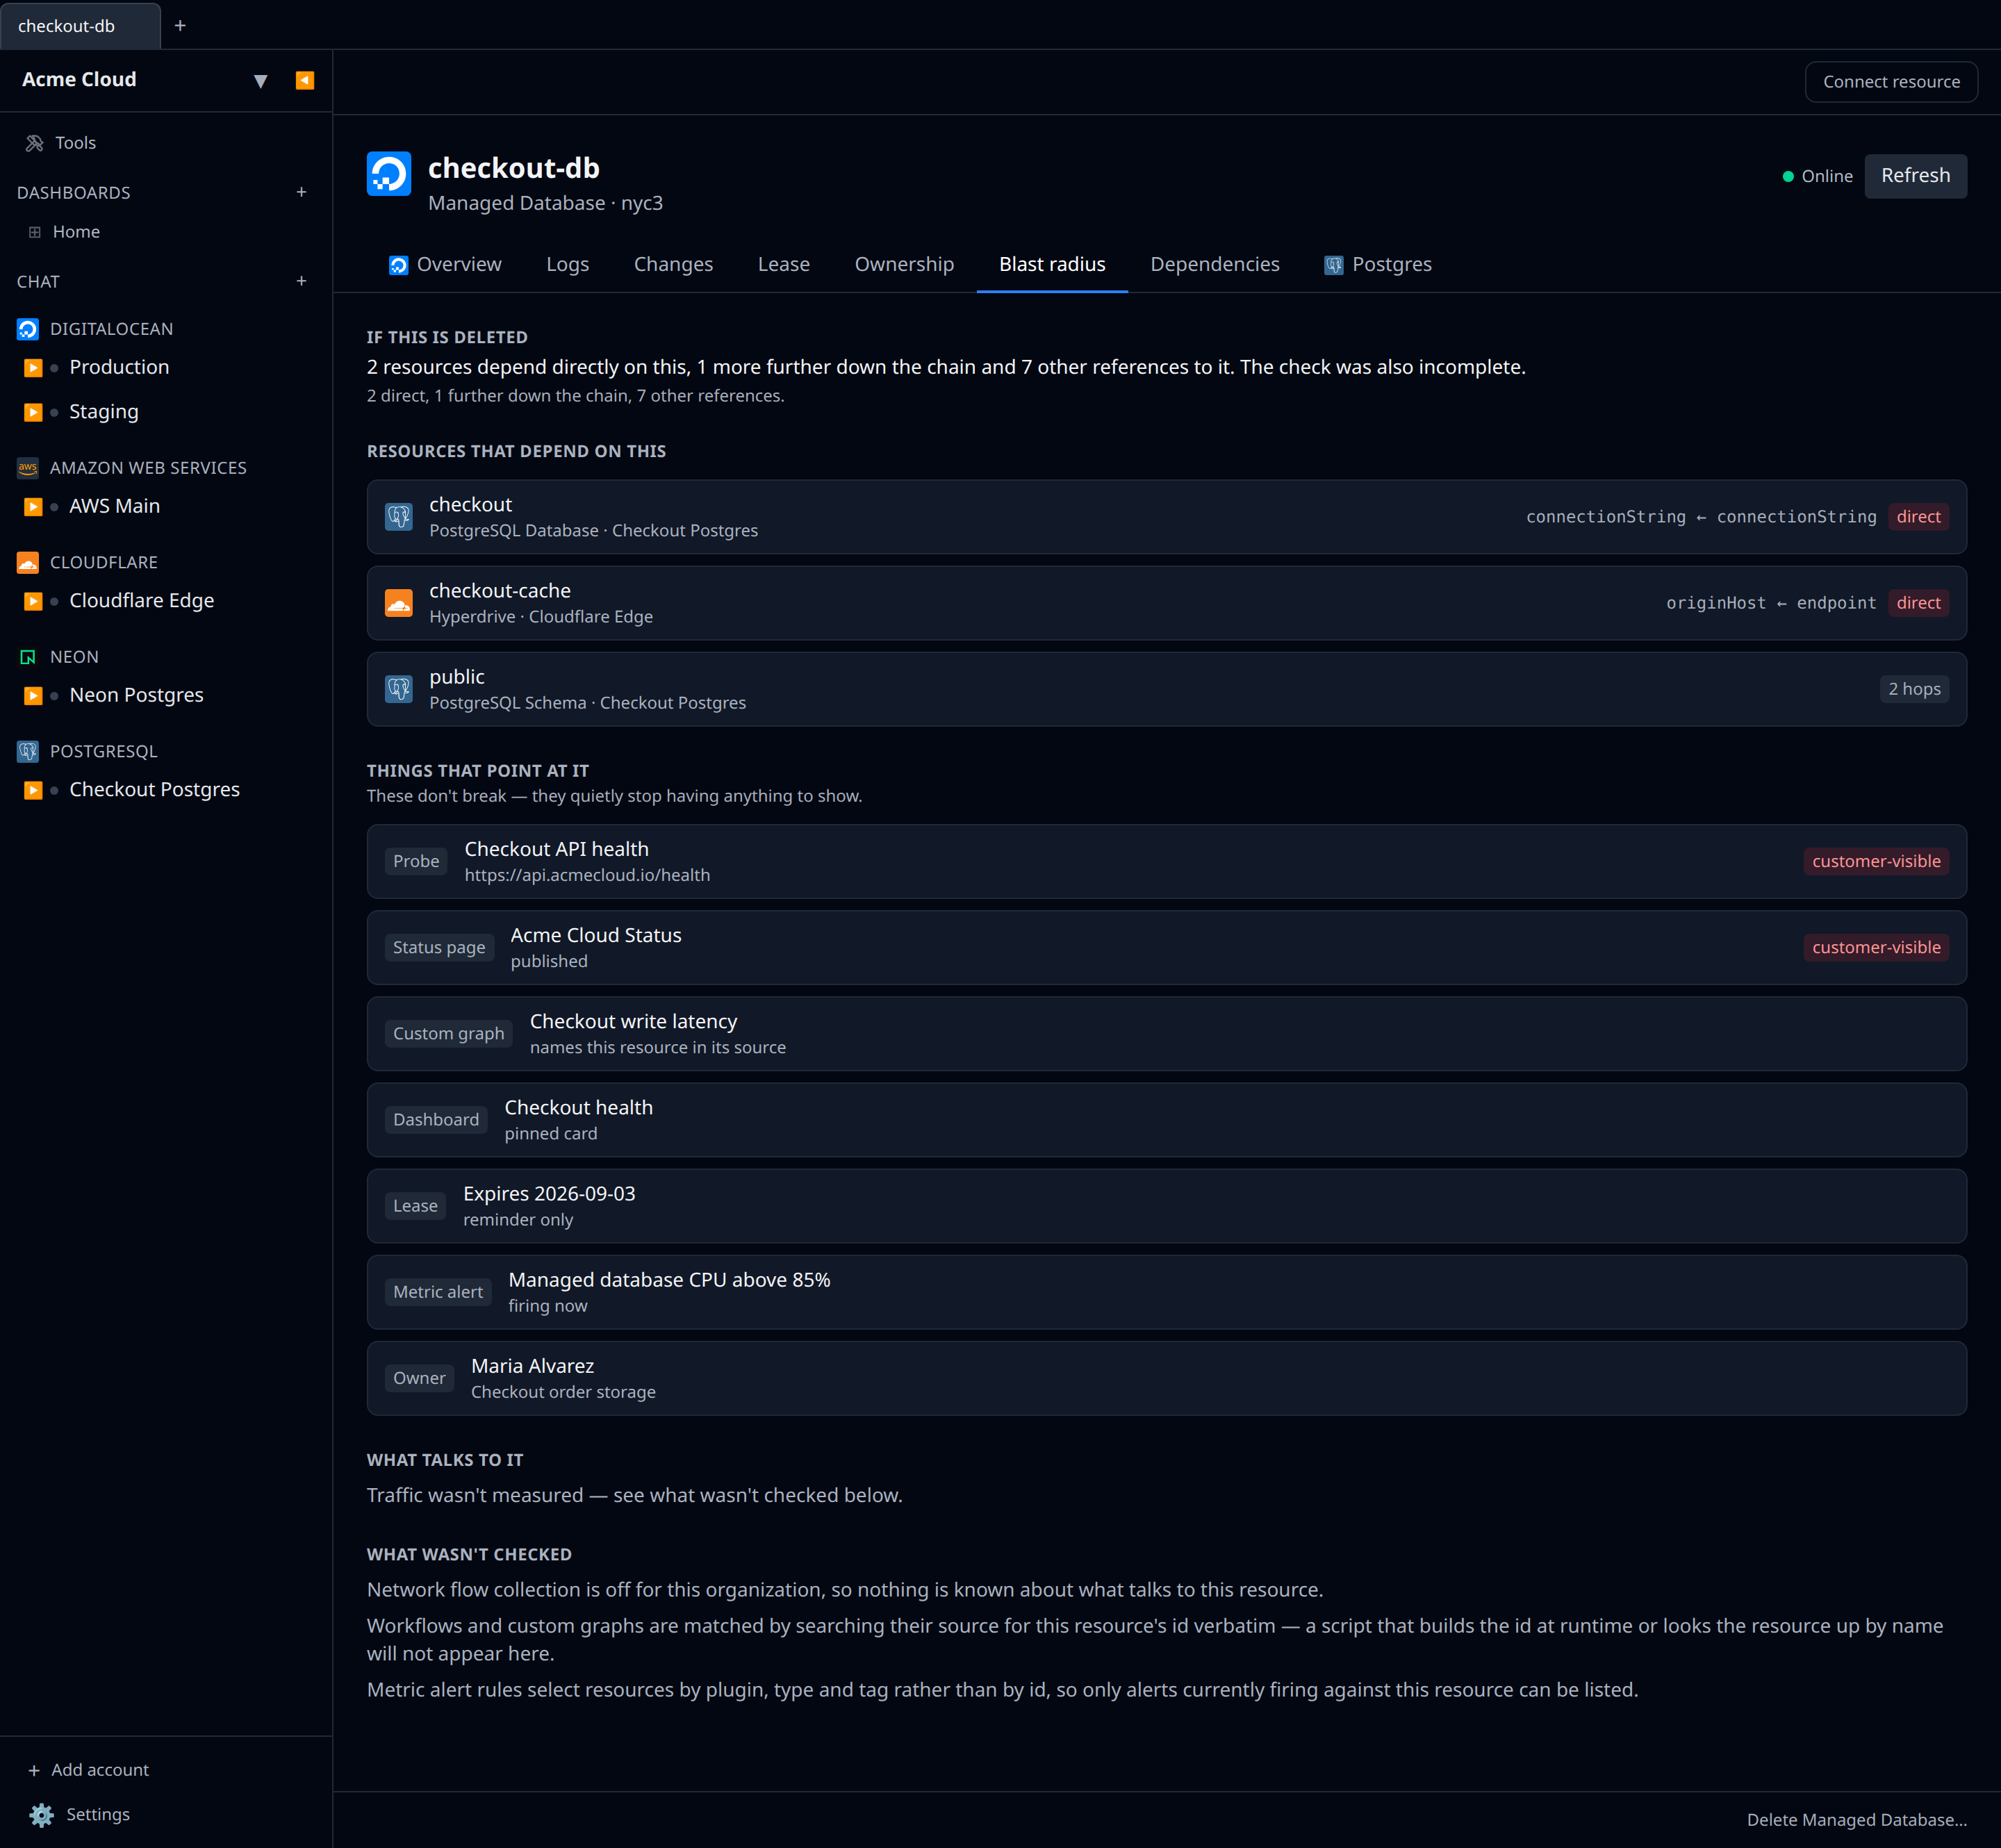Screen dimensions: 2001x1848
Task: Open the Acme Cloud organization dropdown
Action: point(260,80)
